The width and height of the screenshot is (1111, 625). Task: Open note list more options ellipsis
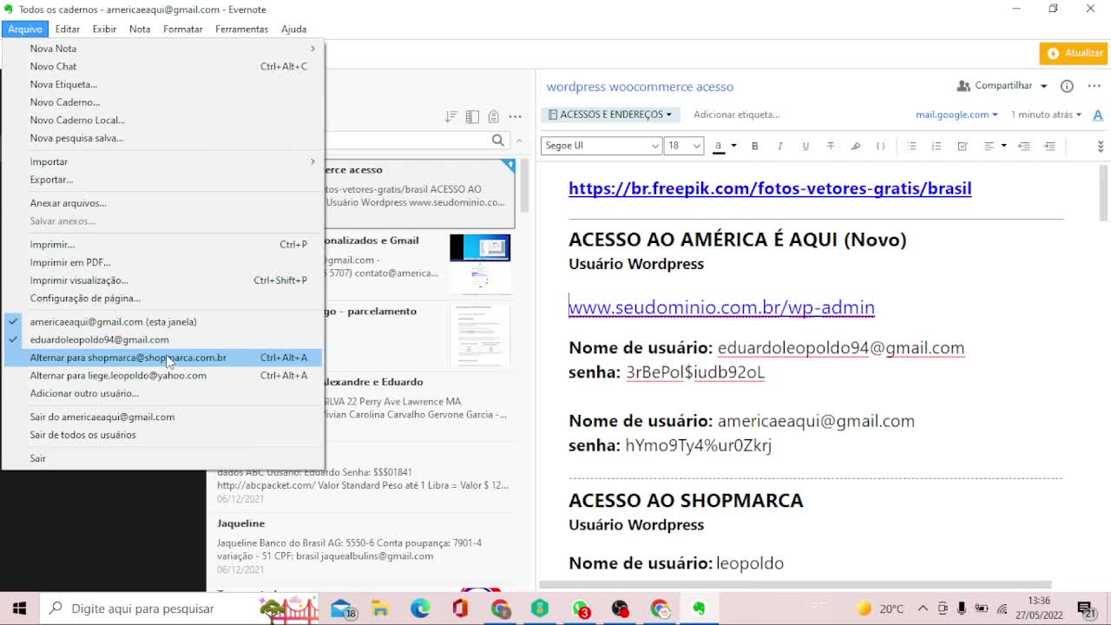click(515, 116)
